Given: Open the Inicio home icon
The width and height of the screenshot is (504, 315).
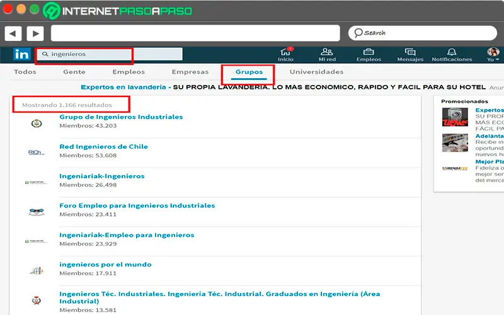Looking at the screenshot, I should coord(285,52).
